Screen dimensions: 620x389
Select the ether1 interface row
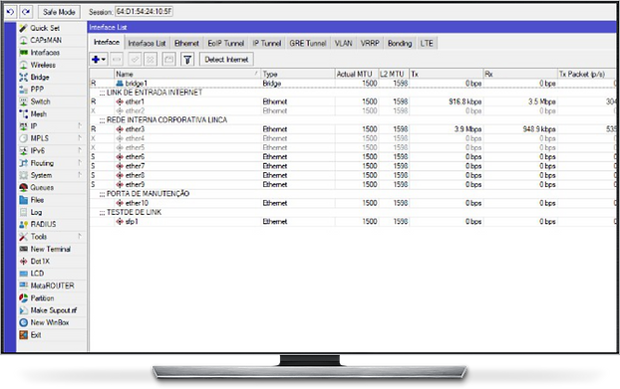(x=352, y=101)
